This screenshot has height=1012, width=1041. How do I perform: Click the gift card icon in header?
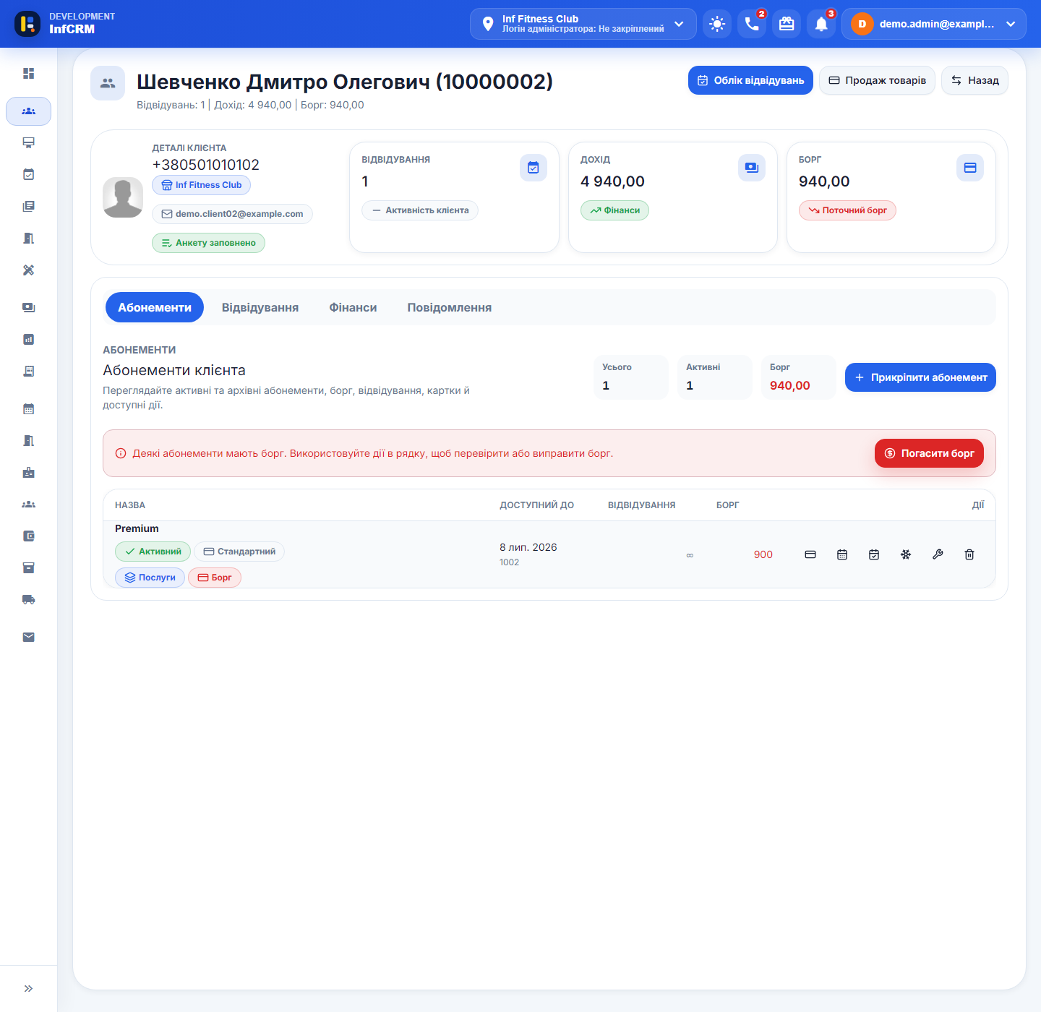(787, 24)
